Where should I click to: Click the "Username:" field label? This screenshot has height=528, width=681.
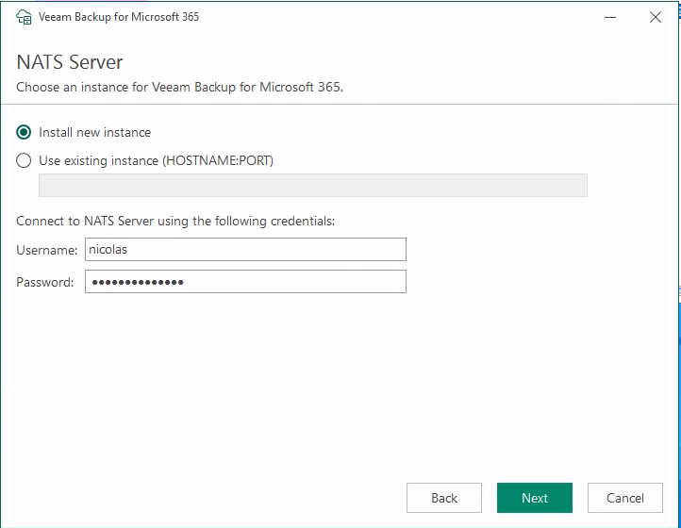(46, 250)
